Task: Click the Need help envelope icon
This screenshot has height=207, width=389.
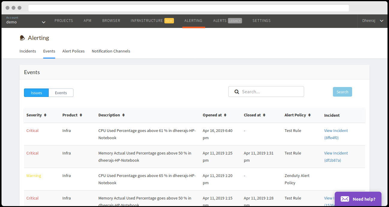Action: 345,199
